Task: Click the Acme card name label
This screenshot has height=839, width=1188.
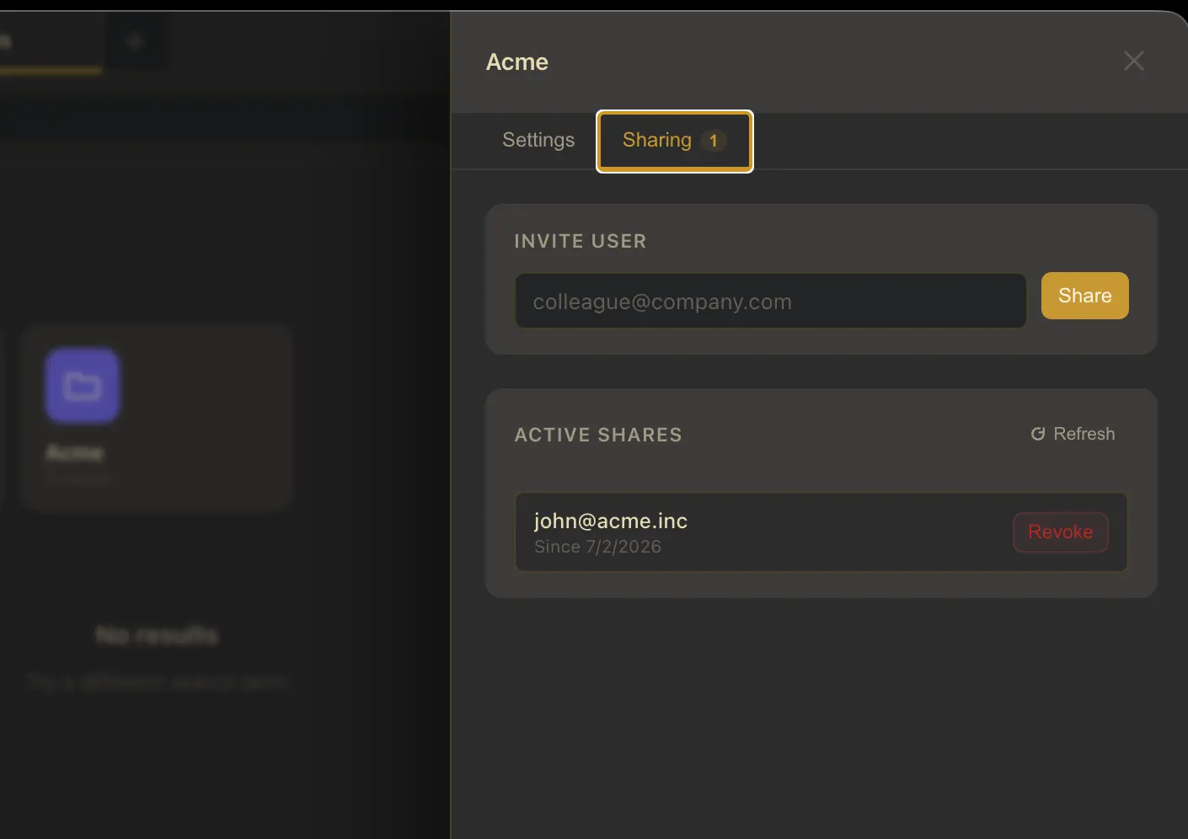Action: click(x=74, y=453)
